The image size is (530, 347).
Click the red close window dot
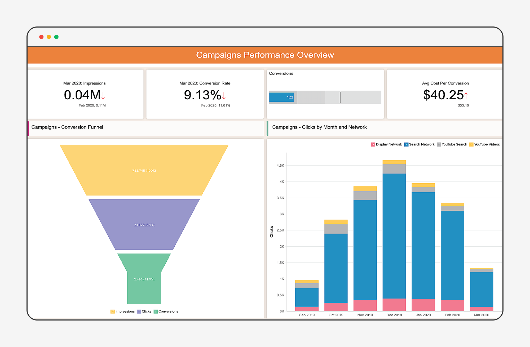point(41,37)
